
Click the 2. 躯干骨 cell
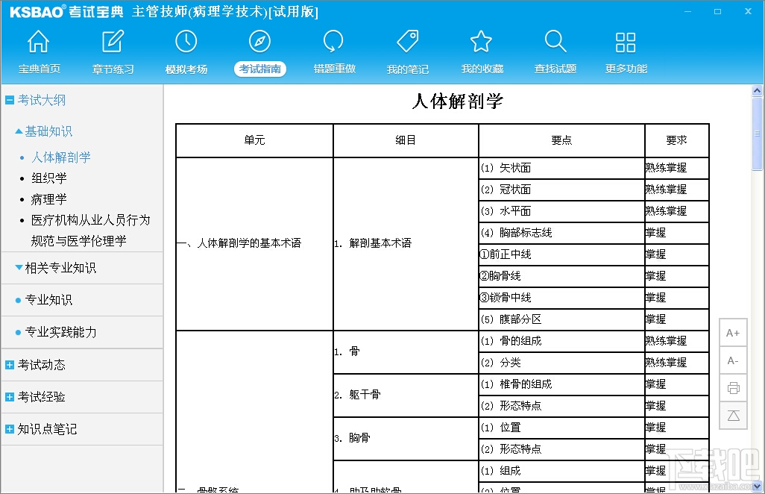click(x=406, y=395)
